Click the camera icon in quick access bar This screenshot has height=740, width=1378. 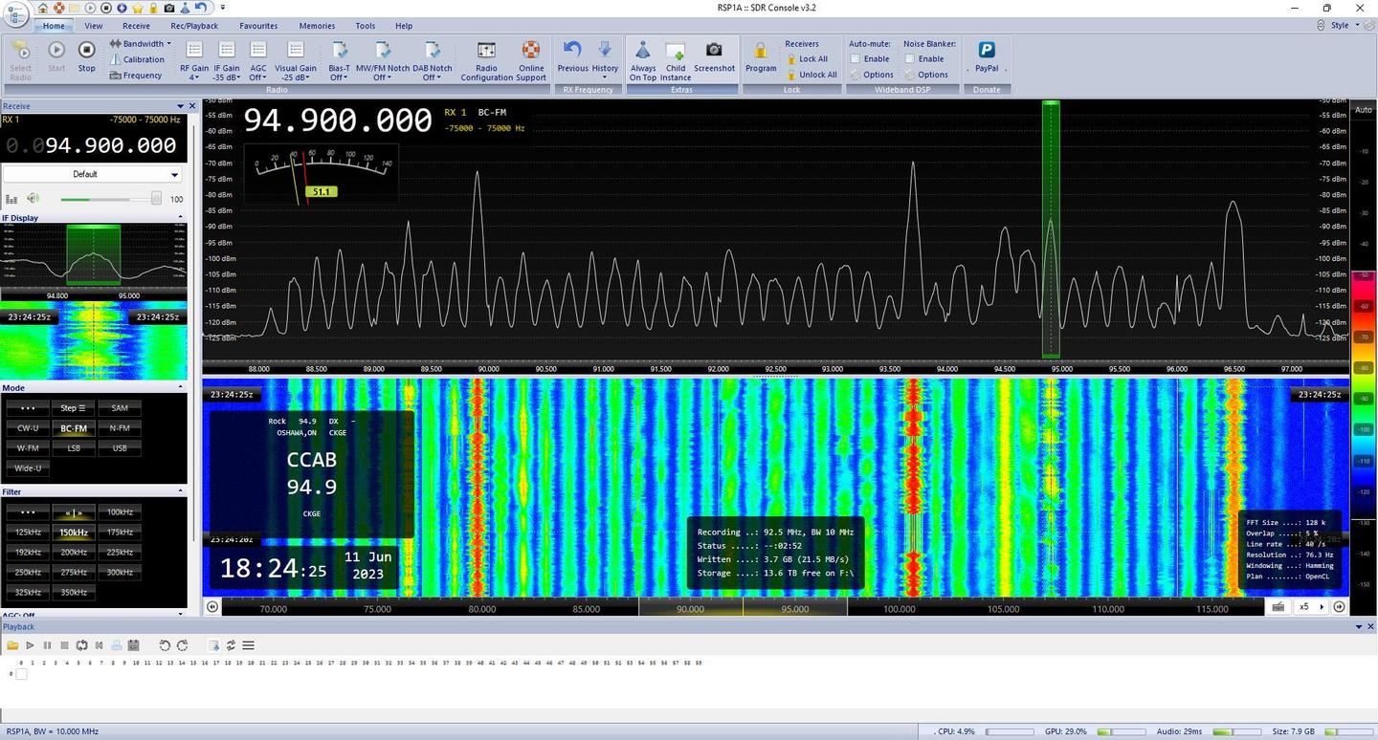[x=169, y=8]
